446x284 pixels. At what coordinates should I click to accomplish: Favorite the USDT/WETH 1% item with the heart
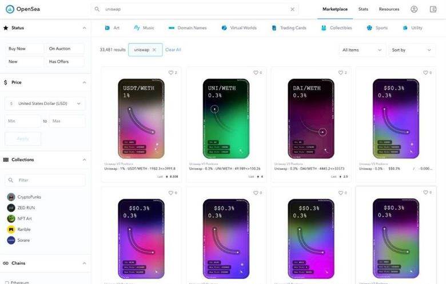(170, 73)
